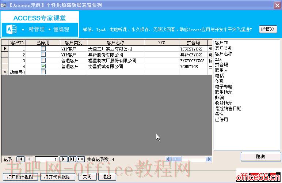This screenshot has width=282, height=183.
Task: Click 打开代码视图 button
Action: tap(57, 177)
